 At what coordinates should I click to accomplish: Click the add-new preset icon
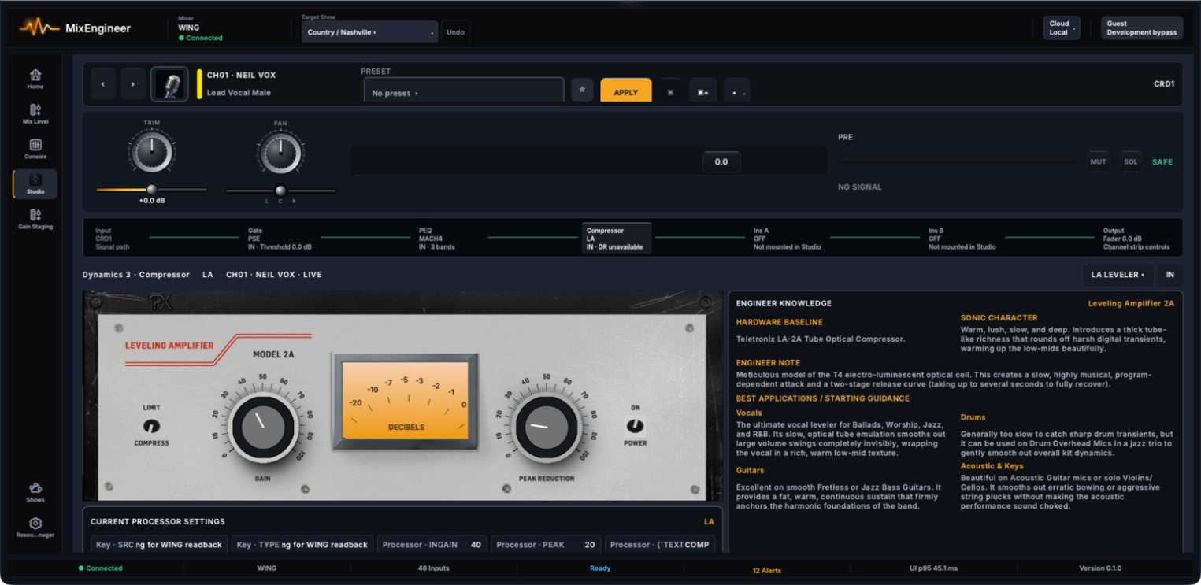(703, 91)
